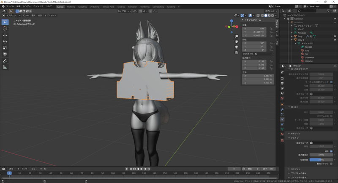Screen dimensions: 338x183
Task: Switch to the Sculpting workspace tab
Action: click(x=82, y=7)
